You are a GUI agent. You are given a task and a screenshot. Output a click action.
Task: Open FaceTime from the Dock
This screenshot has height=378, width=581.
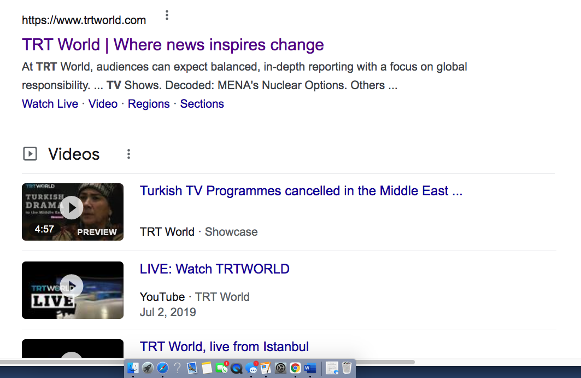click(221, 368)
